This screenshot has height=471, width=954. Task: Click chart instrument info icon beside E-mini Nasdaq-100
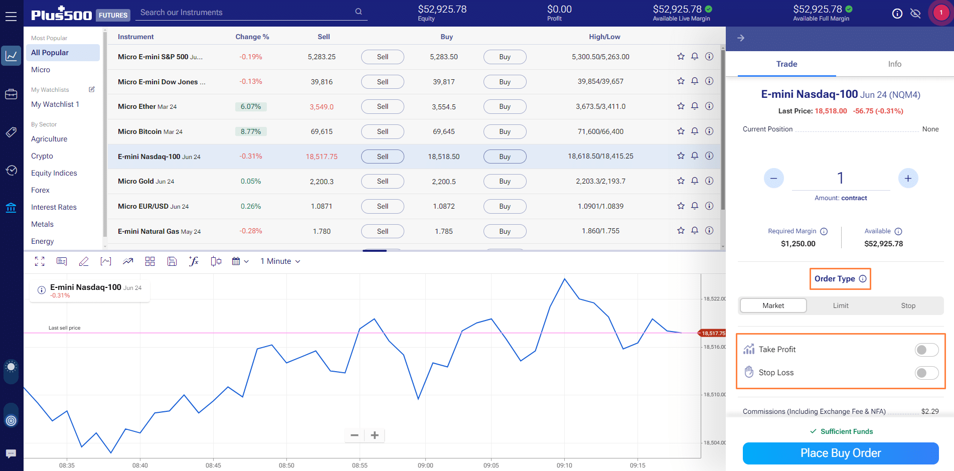coord(42,290)
